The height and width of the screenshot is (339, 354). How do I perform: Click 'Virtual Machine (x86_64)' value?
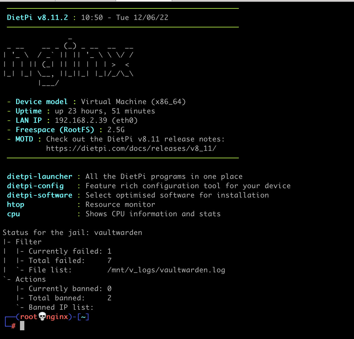point(133,102)
